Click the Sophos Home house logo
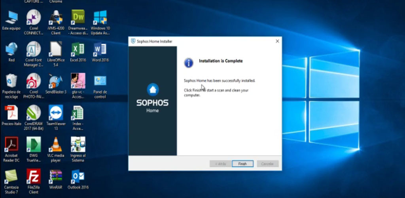The image size is (405, 198). 153,89
